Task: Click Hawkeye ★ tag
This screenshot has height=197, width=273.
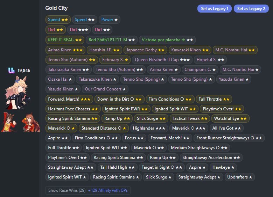Action: point(223,167)
